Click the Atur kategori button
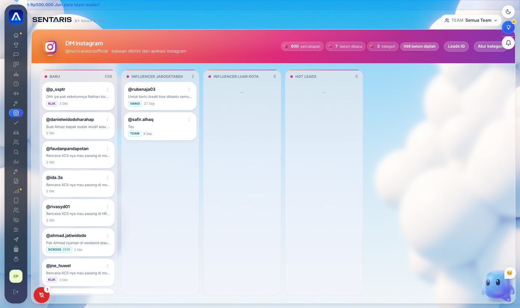 490,46
